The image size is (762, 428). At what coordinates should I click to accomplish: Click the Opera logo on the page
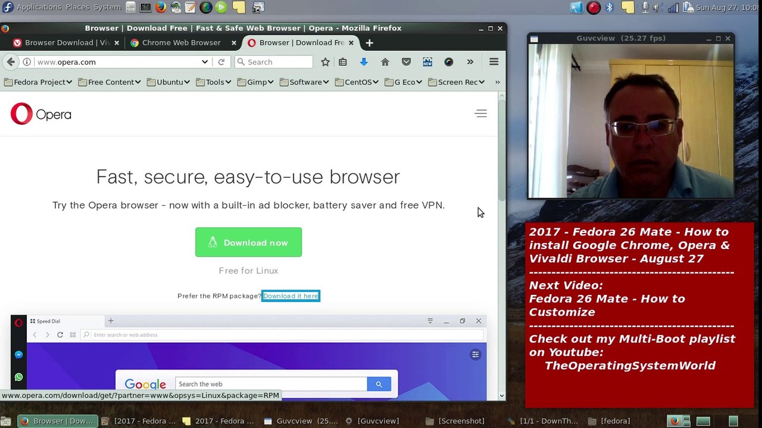(x=40, y=114)
